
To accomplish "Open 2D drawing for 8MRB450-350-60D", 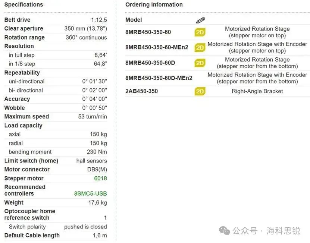I will [200, 63].
